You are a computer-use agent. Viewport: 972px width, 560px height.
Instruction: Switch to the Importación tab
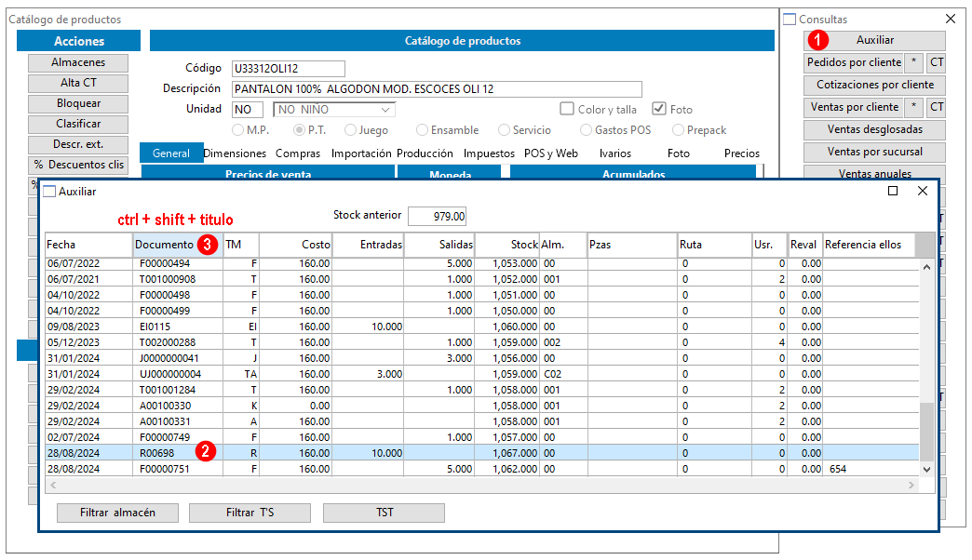[x=361, y=153]
